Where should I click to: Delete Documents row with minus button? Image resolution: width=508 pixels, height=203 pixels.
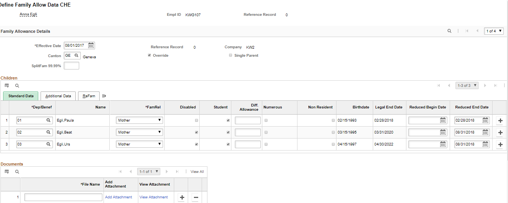coord(196,197)
